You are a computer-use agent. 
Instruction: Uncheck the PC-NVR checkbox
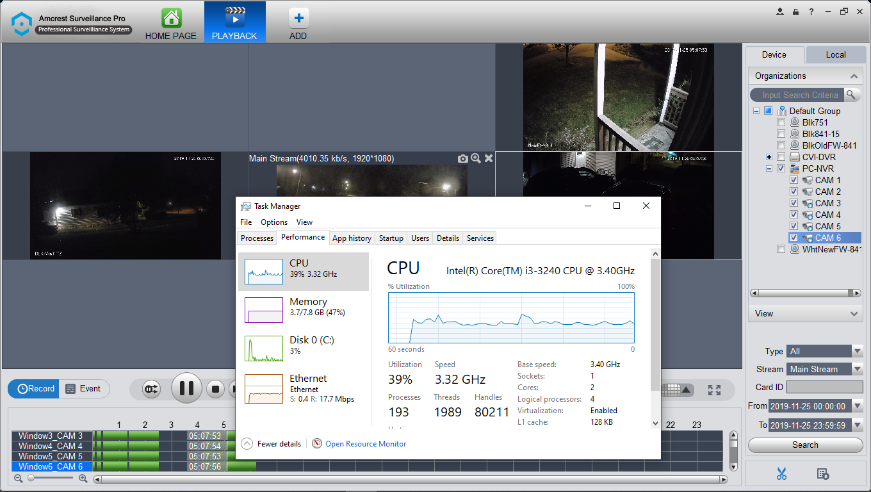coord(781,168)
